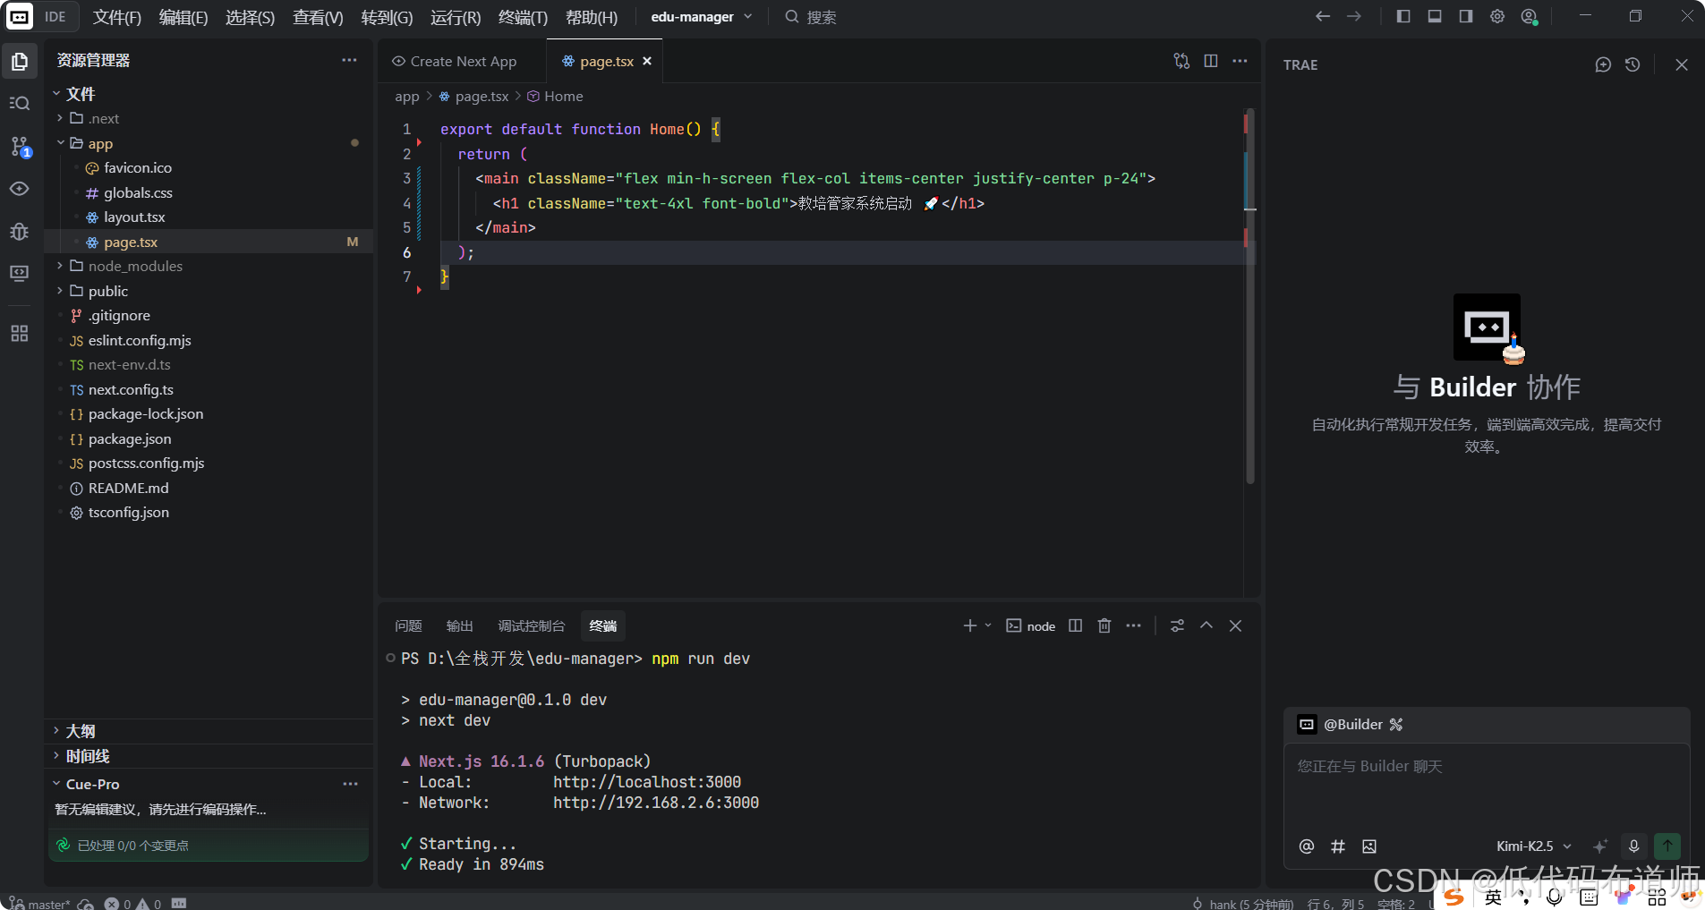Open settings gear in title bar
Image resolution: width=1705 pixels, height=910 pixels.
point(1497,16)
